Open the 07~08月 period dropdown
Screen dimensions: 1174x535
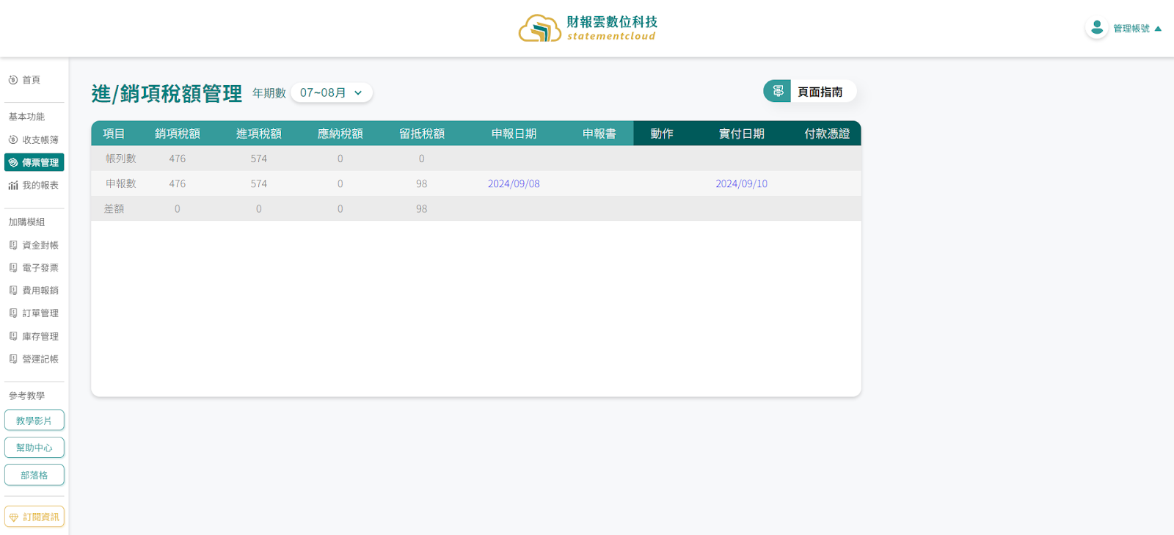[x=332, y=92]
